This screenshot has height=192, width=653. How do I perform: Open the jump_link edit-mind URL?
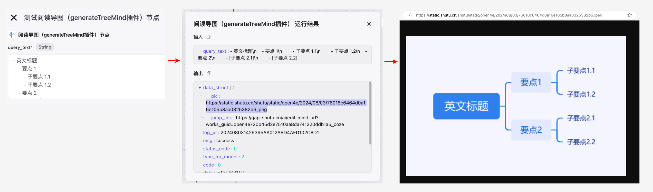[275, 121]
